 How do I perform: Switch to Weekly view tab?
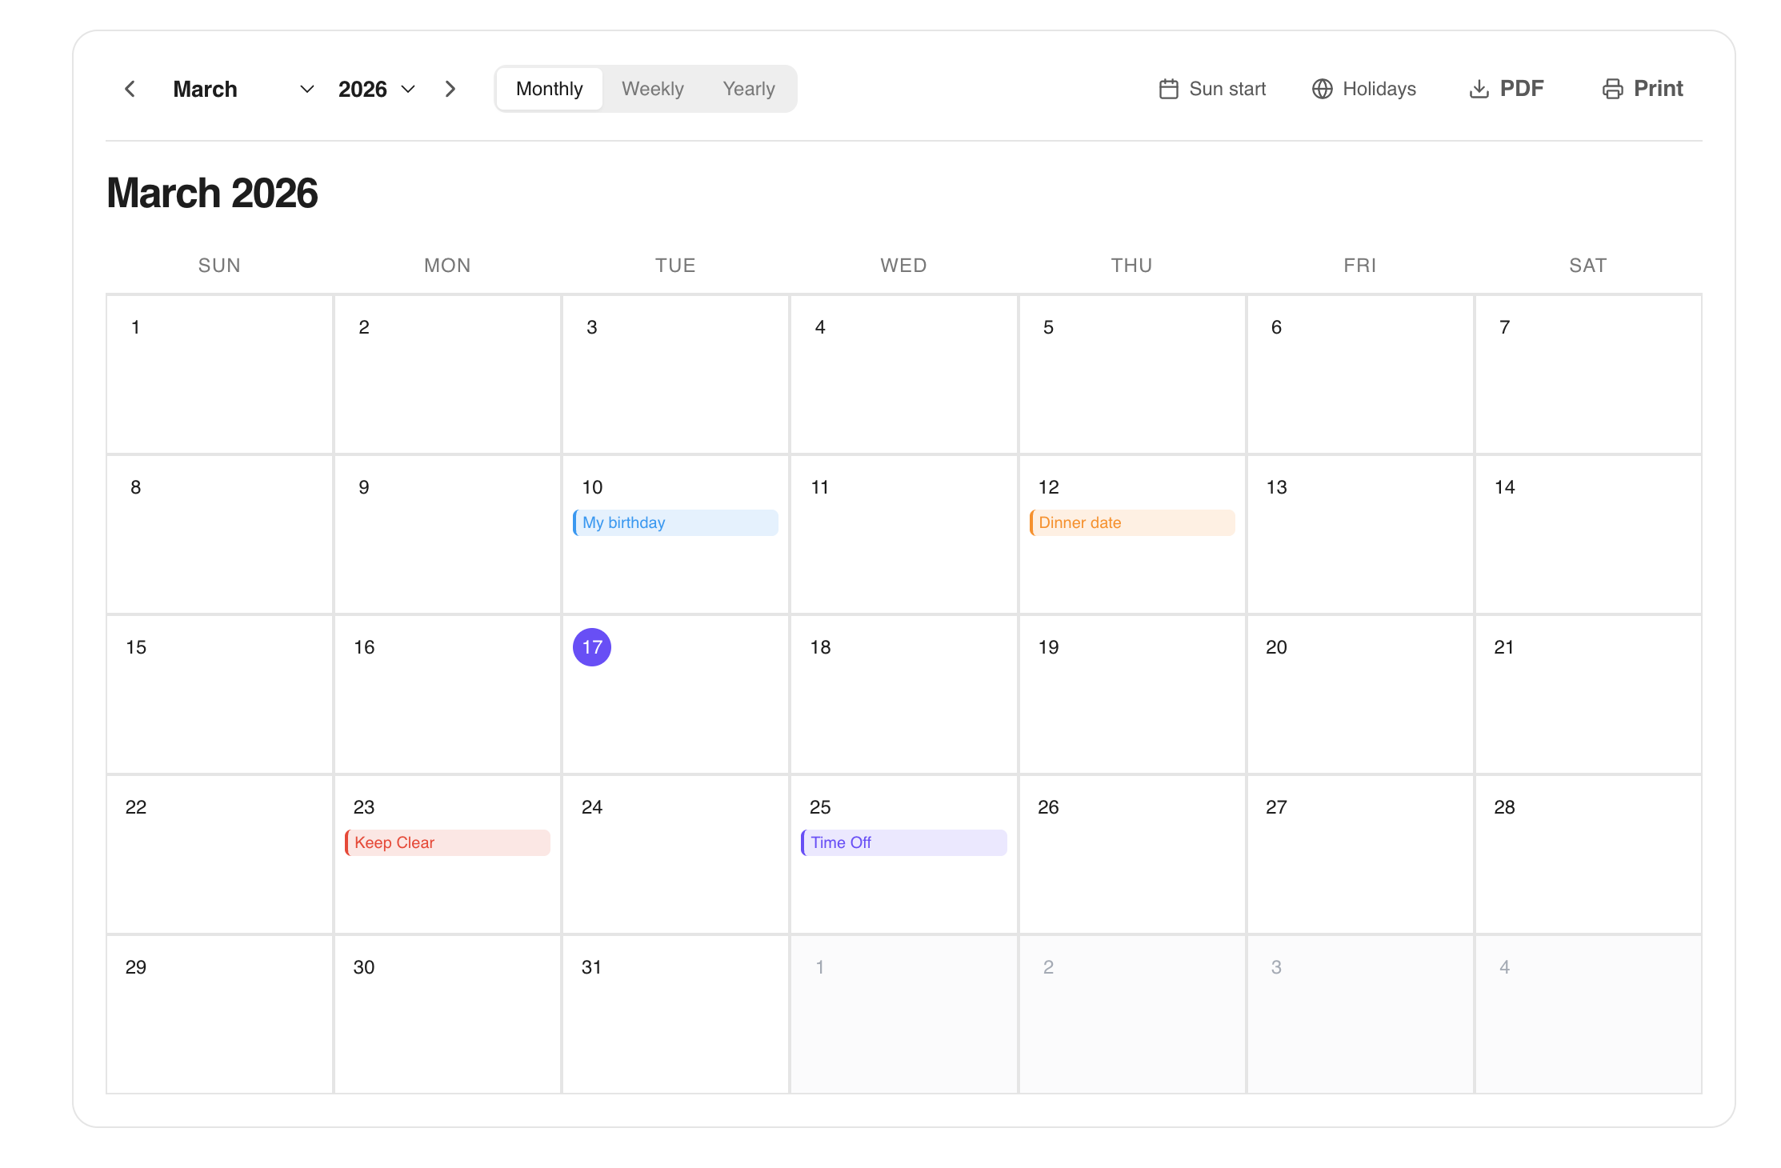pos(652,89)
